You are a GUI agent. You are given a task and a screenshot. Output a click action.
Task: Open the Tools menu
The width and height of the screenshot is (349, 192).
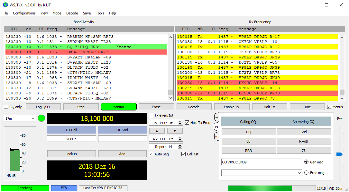pyautogui.click(x=100, y=13)
